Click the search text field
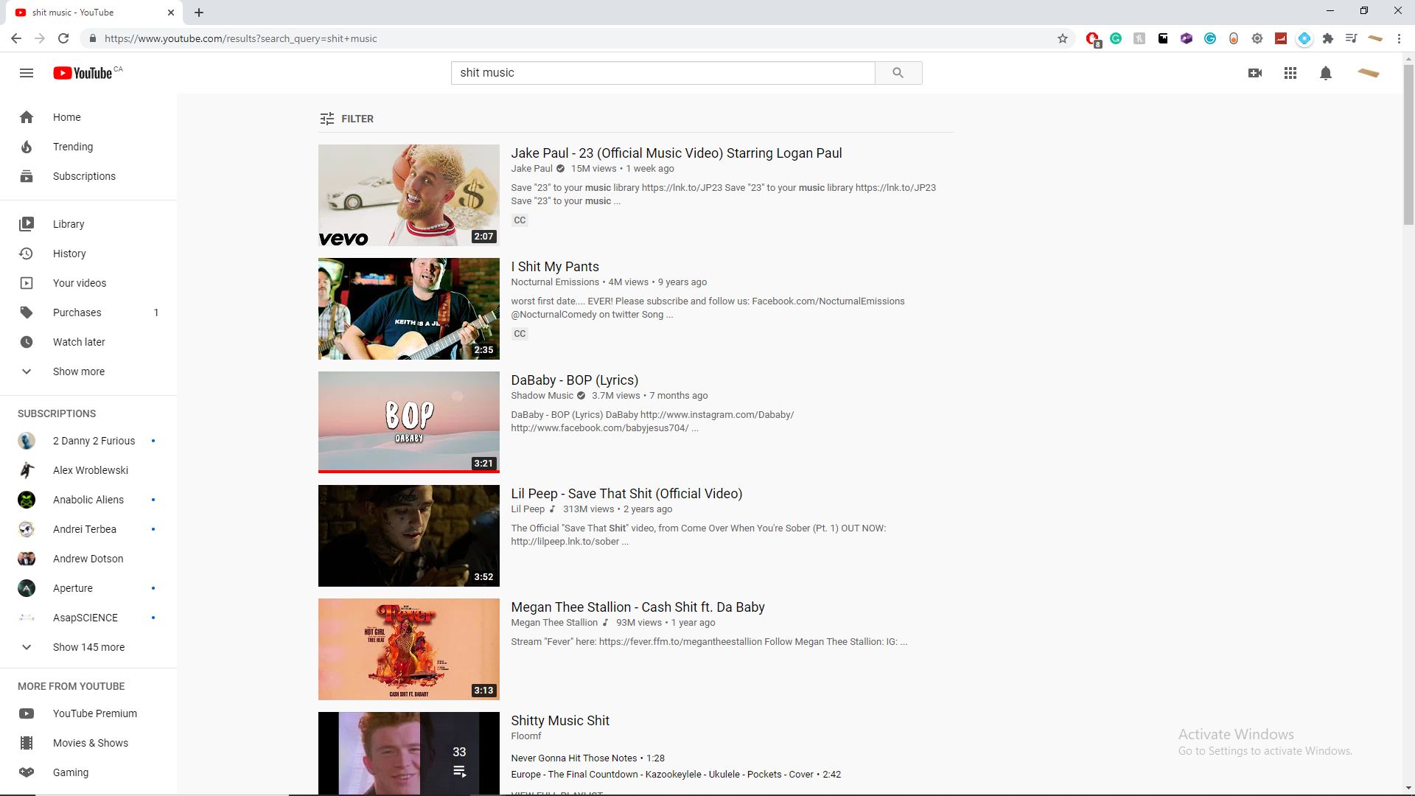 coord(662,73)
